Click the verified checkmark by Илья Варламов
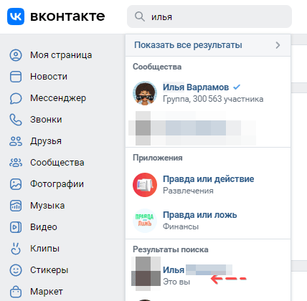This screenshot has height=301, width=307. (237, 87)
